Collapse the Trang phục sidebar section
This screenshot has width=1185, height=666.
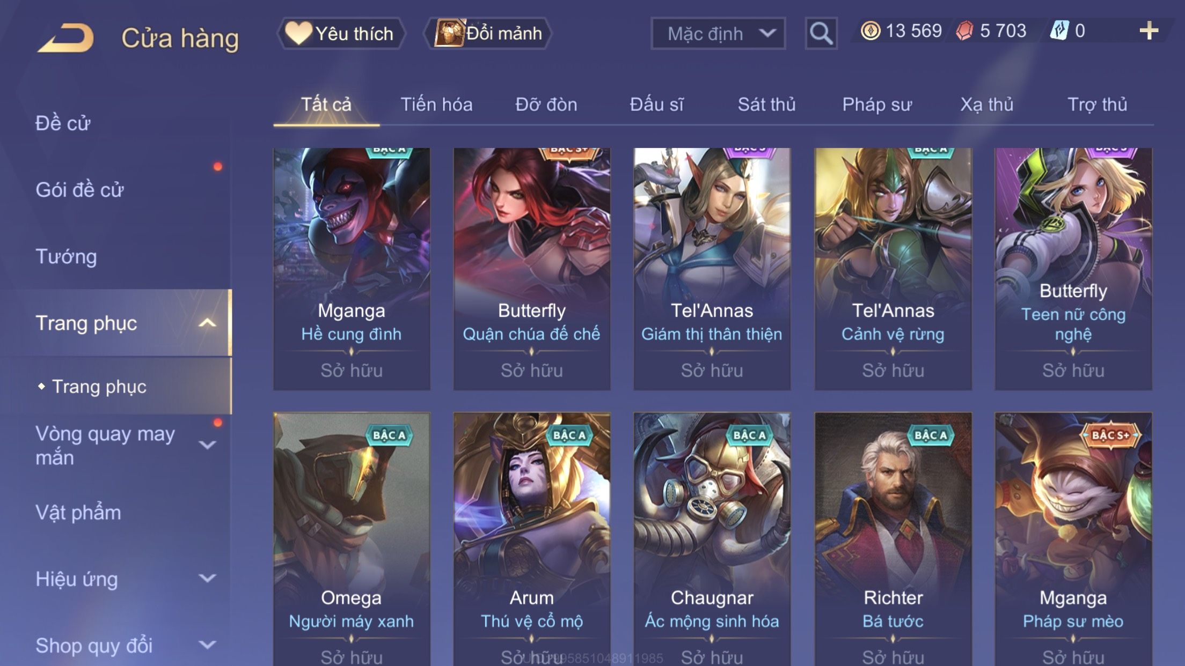tap(207, 323)
